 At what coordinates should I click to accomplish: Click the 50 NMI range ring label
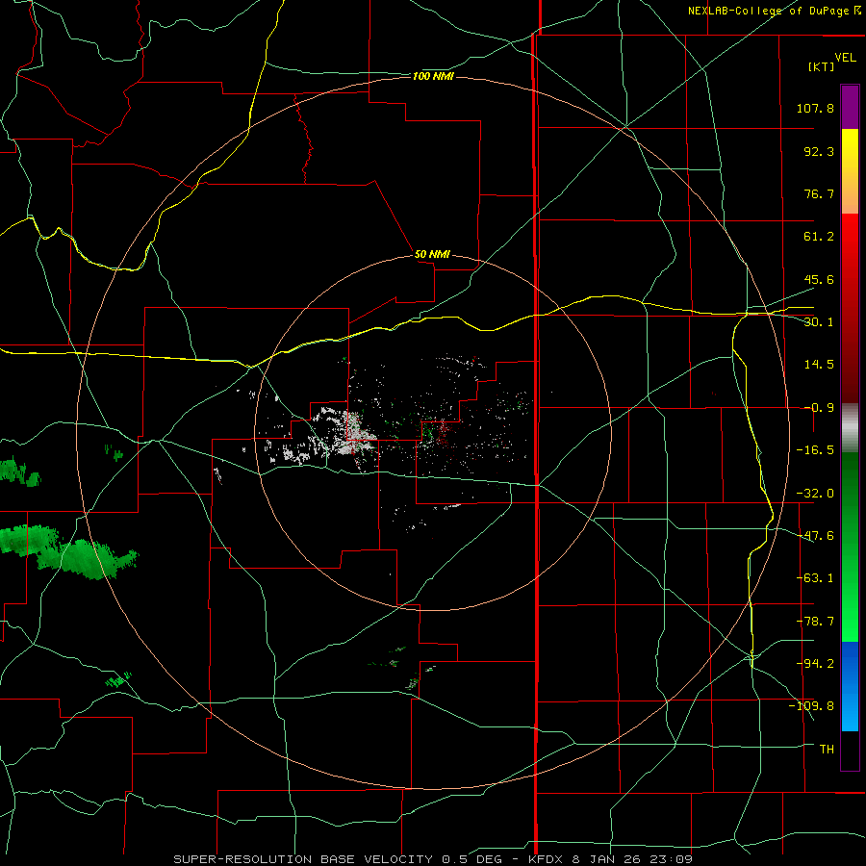tap(432, 255)
